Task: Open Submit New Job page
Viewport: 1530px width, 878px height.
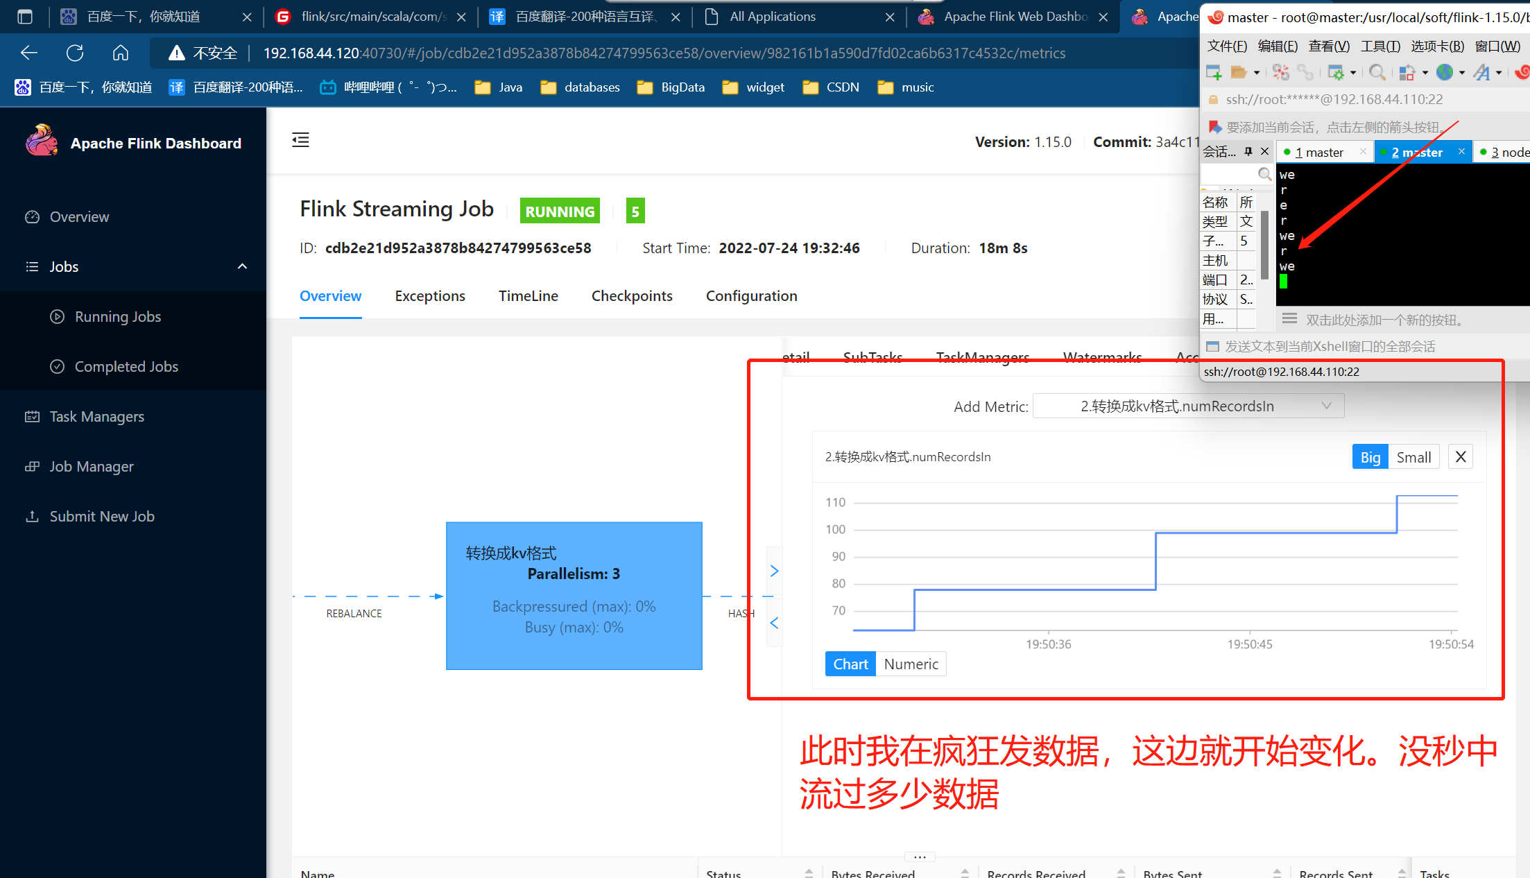Action: pos(102,516)
